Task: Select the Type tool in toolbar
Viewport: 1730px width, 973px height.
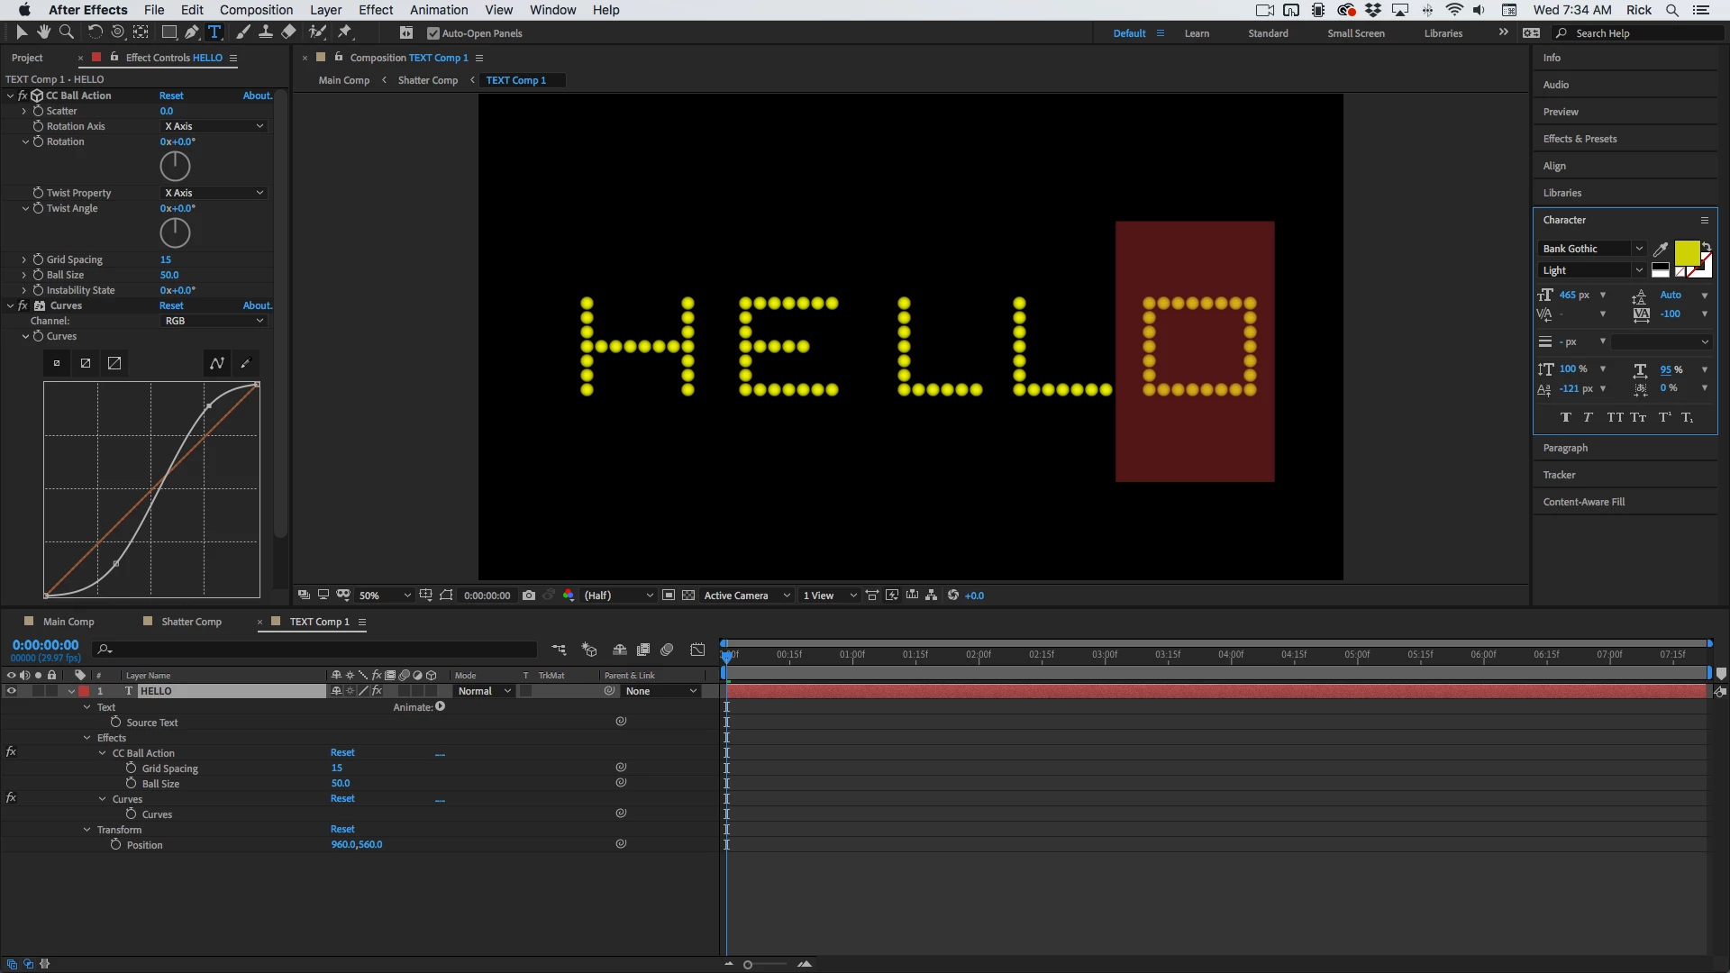Action: pyautogui.click(x=214, y=32)
